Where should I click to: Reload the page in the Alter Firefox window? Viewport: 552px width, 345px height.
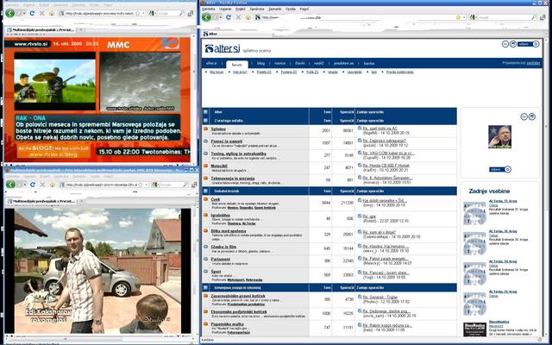tap(228, 17)
